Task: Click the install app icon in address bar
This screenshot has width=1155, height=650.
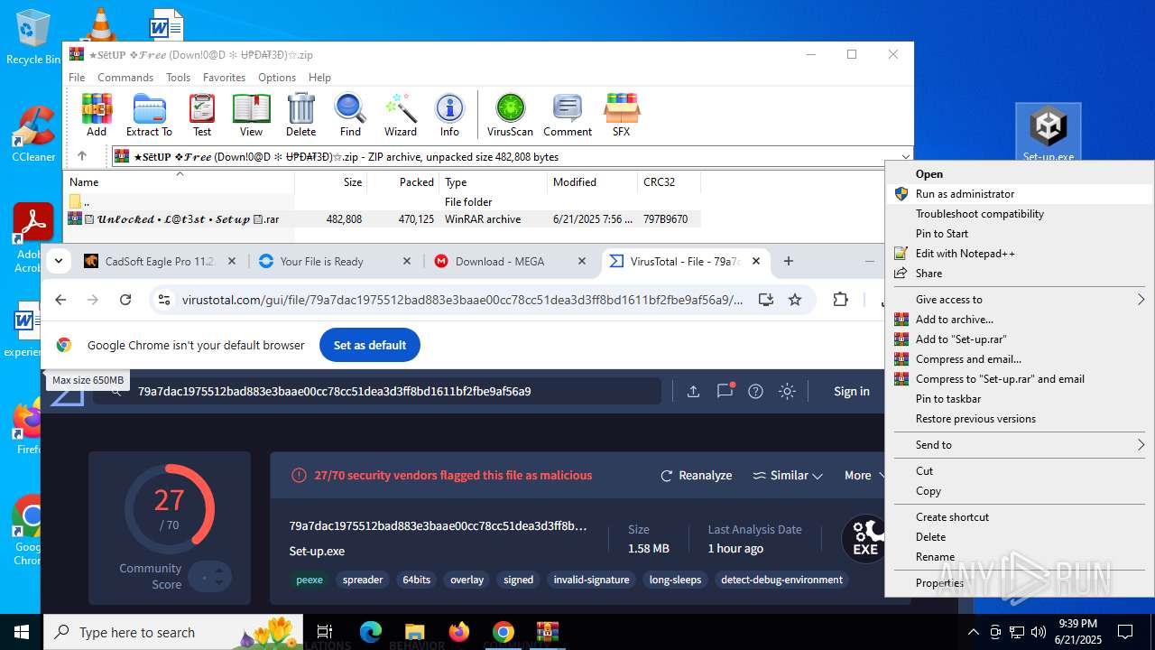Action: tap(765, 300)
